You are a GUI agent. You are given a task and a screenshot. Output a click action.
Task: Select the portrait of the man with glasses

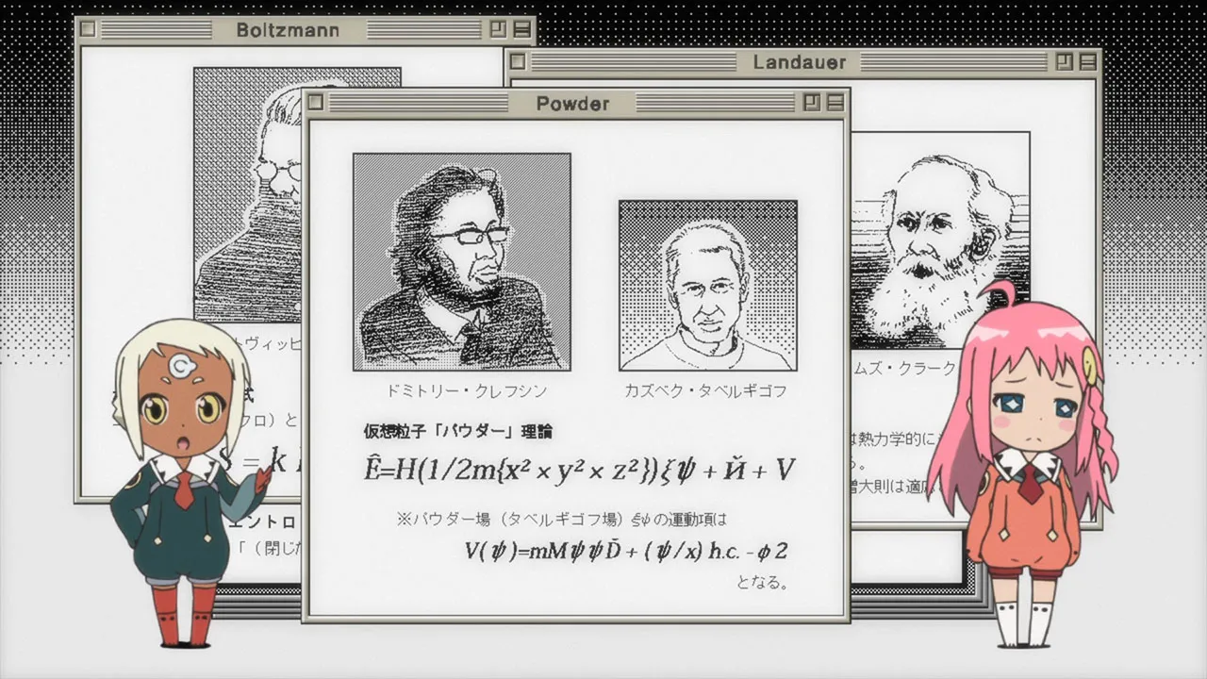point(462,261)
